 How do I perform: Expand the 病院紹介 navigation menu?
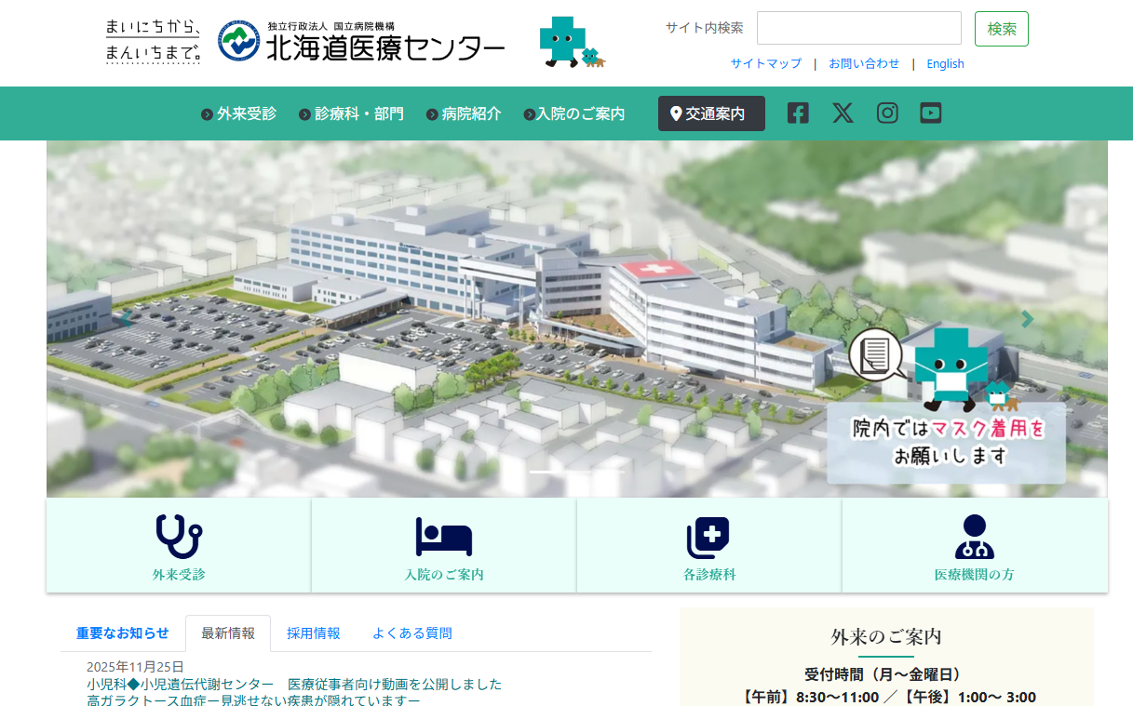coord(464,114)
